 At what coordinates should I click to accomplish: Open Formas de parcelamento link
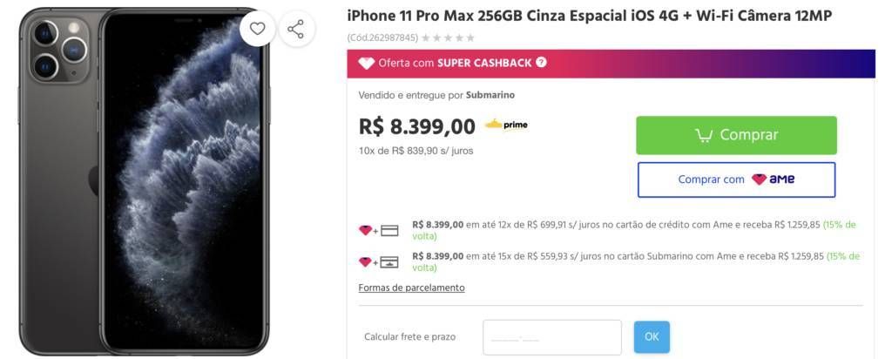click(x=411, y=288)
